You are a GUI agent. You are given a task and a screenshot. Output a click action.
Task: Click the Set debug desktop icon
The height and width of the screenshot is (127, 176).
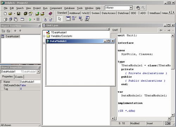pyautogui.click(x=143, y=8)
